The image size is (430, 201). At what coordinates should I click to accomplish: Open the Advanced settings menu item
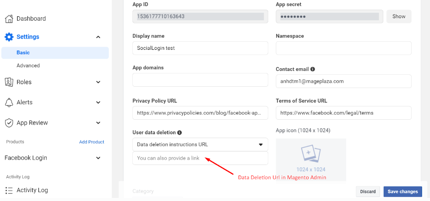click(28, 66)
